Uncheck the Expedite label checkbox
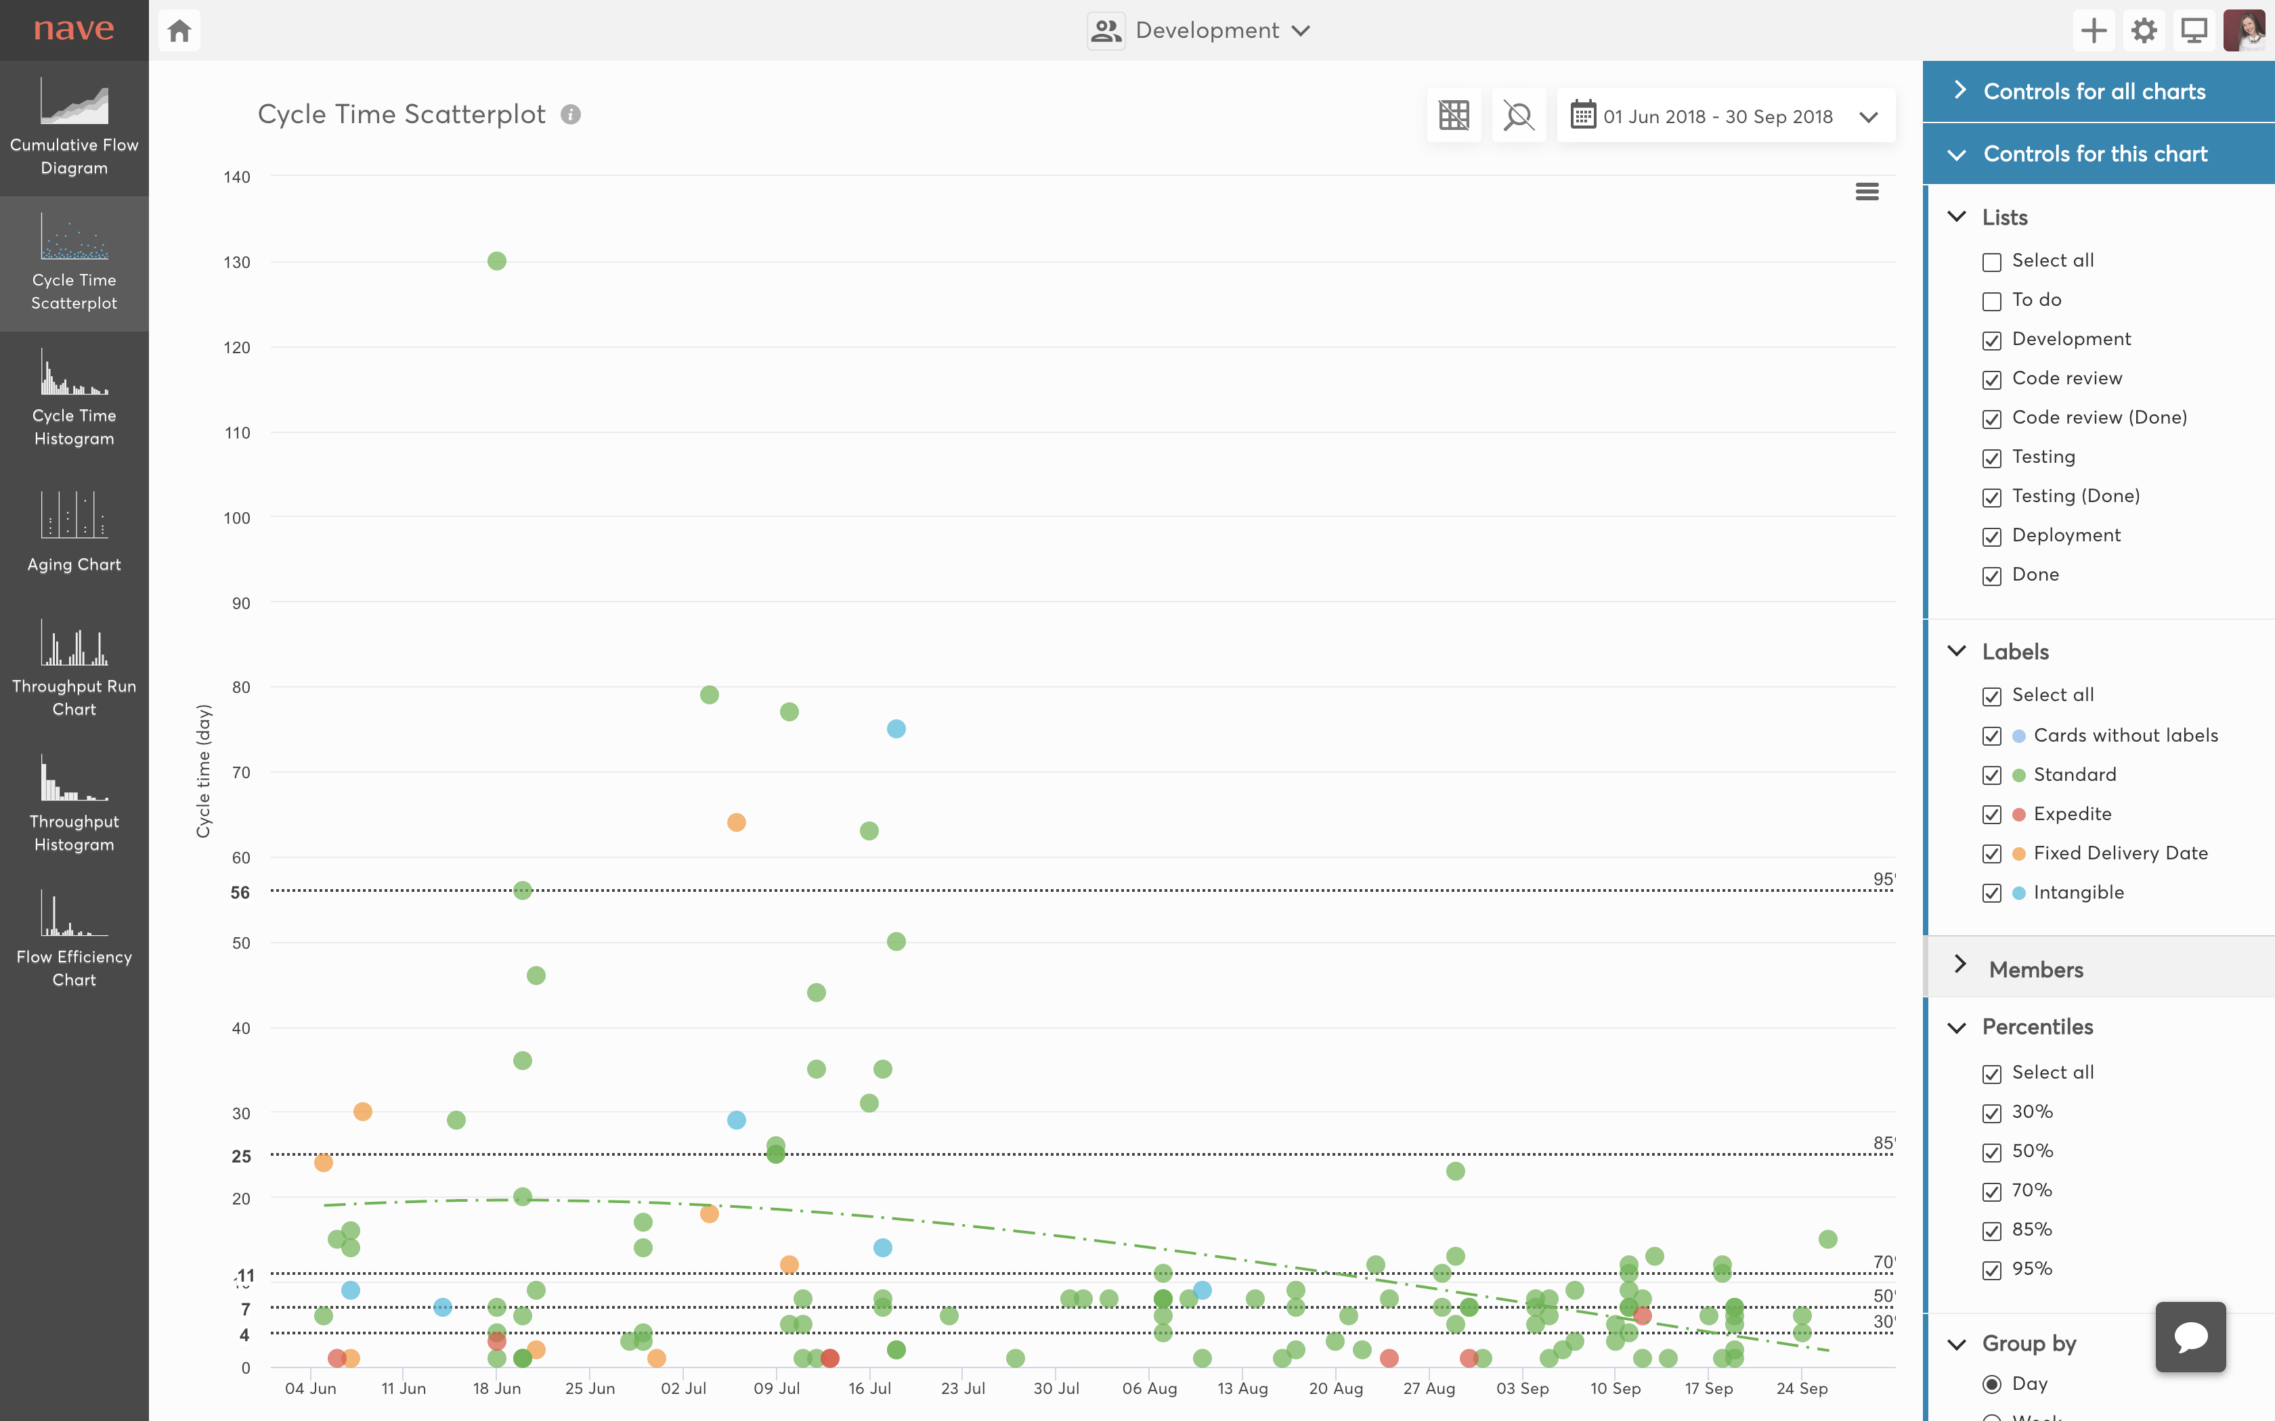This screenshot has width=2275, height=1421. pos(1992,815)
